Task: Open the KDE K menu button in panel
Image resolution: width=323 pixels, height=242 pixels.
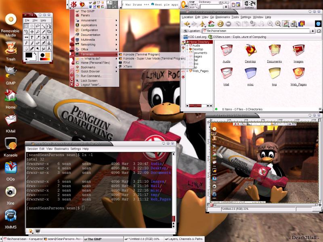Action: [x=73, y=4]
